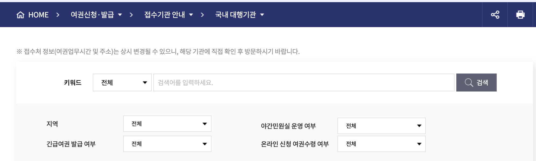Screen dimensions: 536x161
Task: Open the share (SNS) icon at top right
Action: [x=495, y=15]
